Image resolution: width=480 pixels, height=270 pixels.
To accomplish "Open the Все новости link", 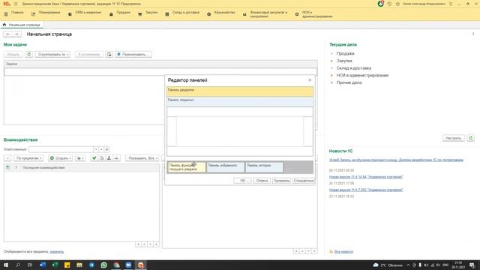I will [x=343, y=252].
